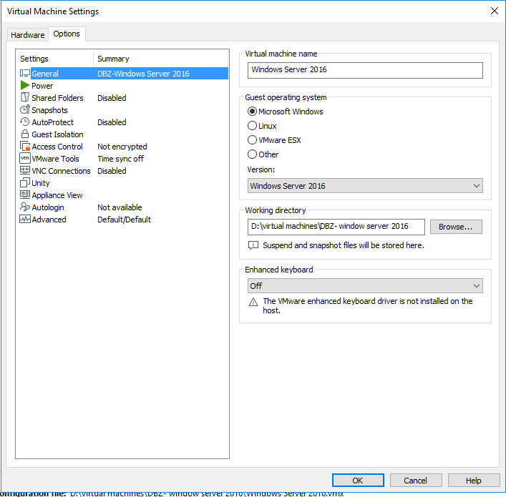
Task: Click the VNC Connections icon
Action: [25, 170]
